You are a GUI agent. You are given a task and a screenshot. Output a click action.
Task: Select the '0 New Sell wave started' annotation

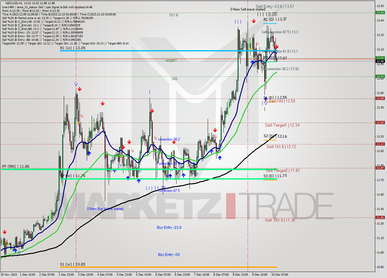(x=248, y=9)
